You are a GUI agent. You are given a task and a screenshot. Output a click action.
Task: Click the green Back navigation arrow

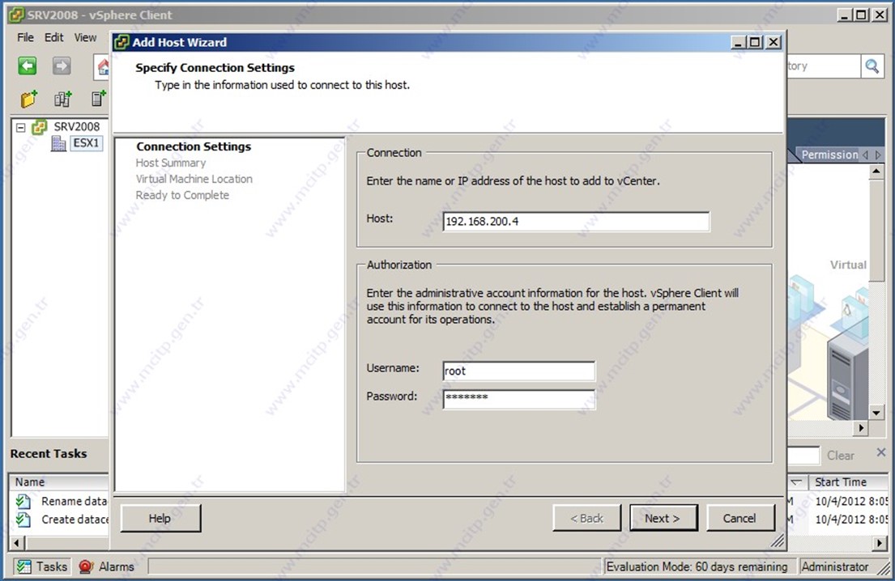click(28, 66)
